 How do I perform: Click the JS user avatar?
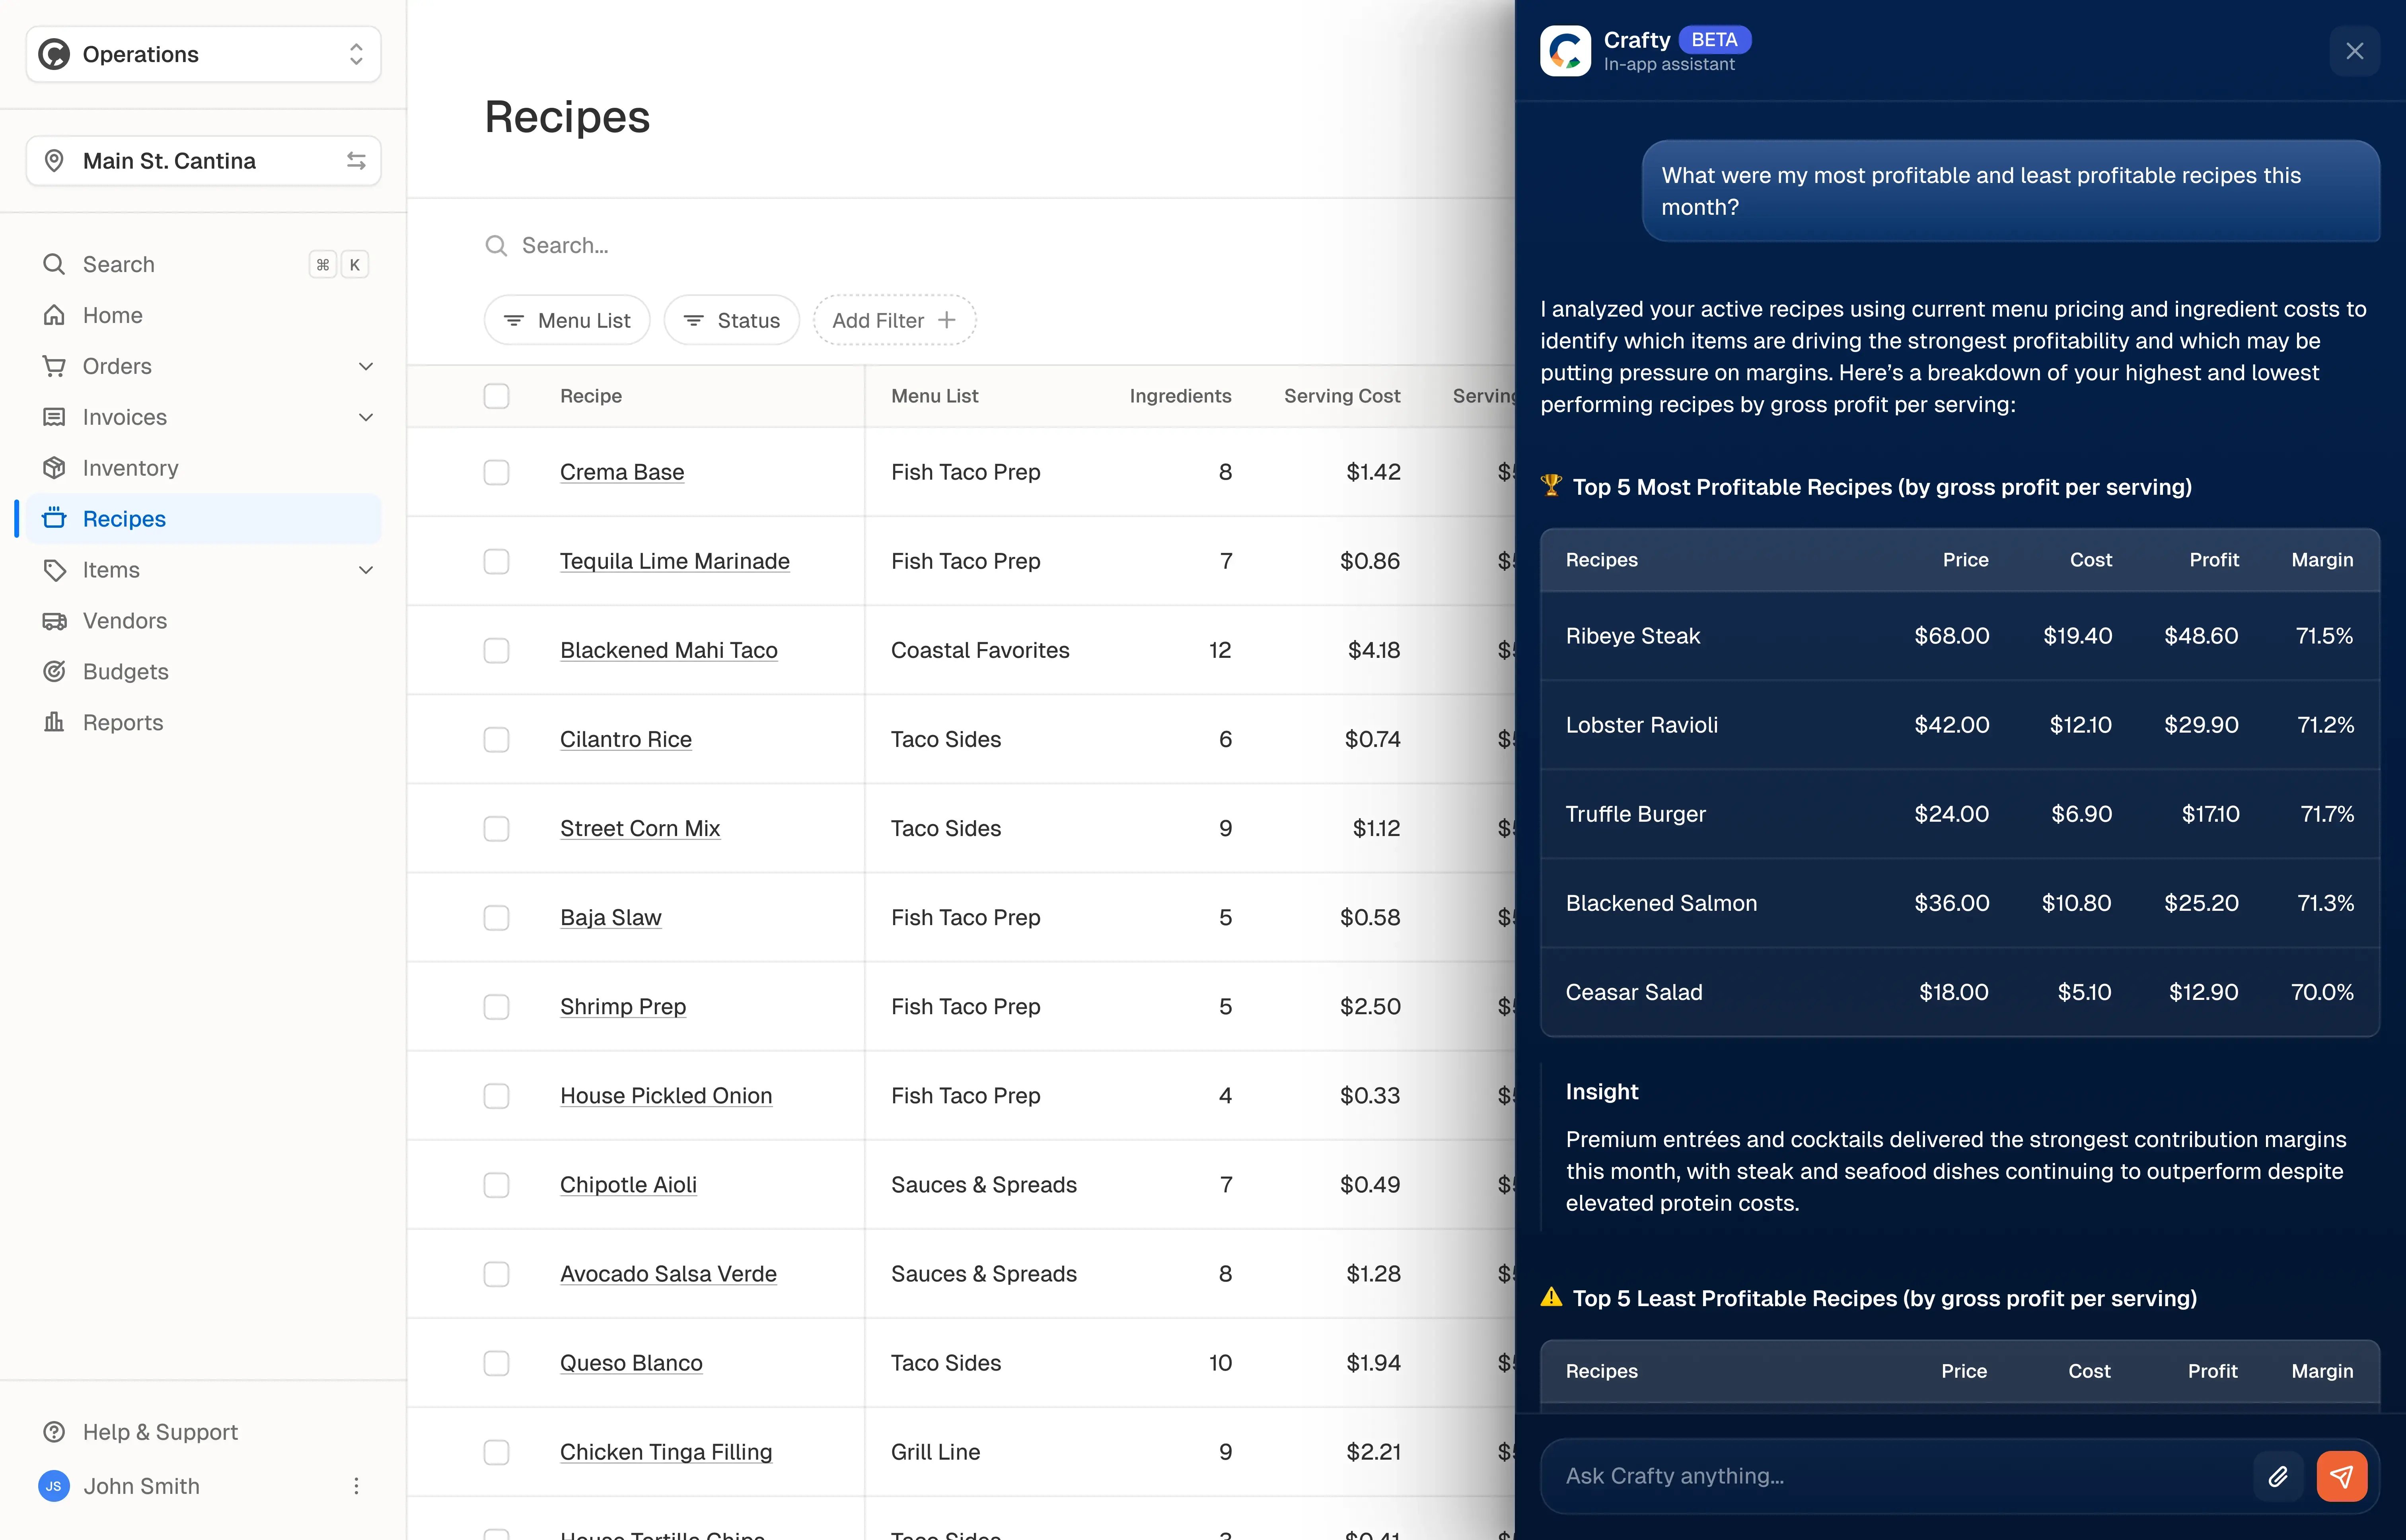point(54,1486)
